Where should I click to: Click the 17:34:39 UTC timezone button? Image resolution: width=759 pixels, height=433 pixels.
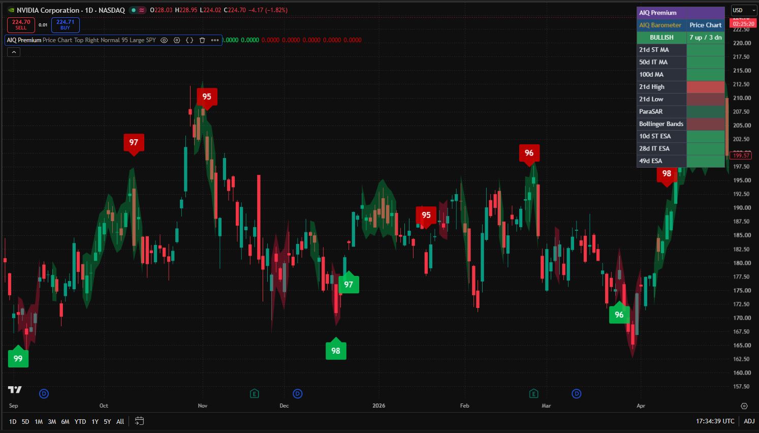pyautogui.click(x=715, y=421)
